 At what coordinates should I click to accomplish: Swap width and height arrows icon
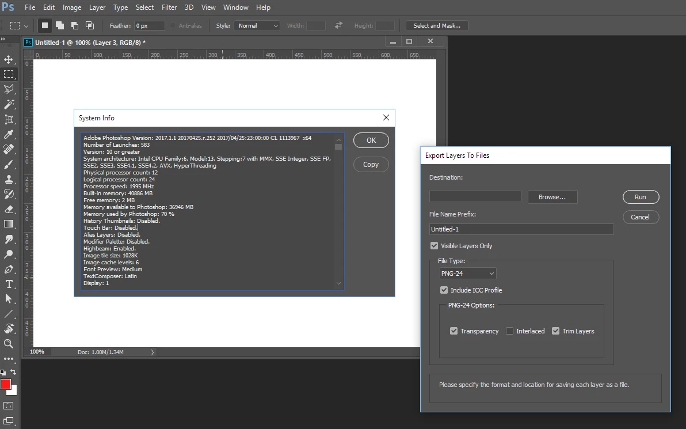click(338, 25)
